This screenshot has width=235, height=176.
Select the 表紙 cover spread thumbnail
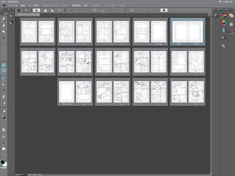(187, 32)
